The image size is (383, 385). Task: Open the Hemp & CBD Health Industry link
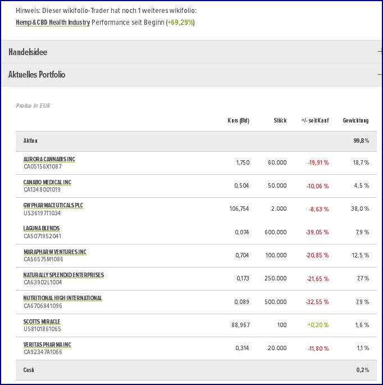(53, 22)
